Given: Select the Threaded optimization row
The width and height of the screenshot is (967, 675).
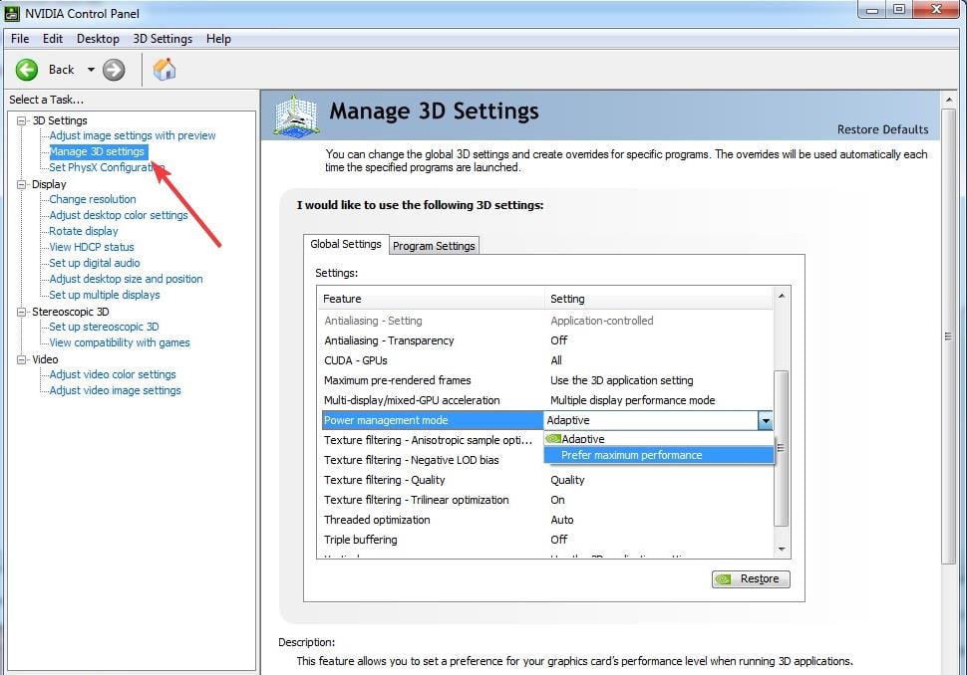Looking at the screenshot, I should point(547,520).
